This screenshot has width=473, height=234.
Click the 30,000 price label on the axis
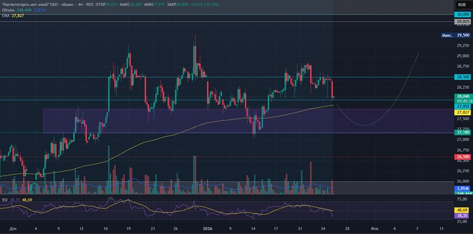pyautogui.click(x=463, y=15)
